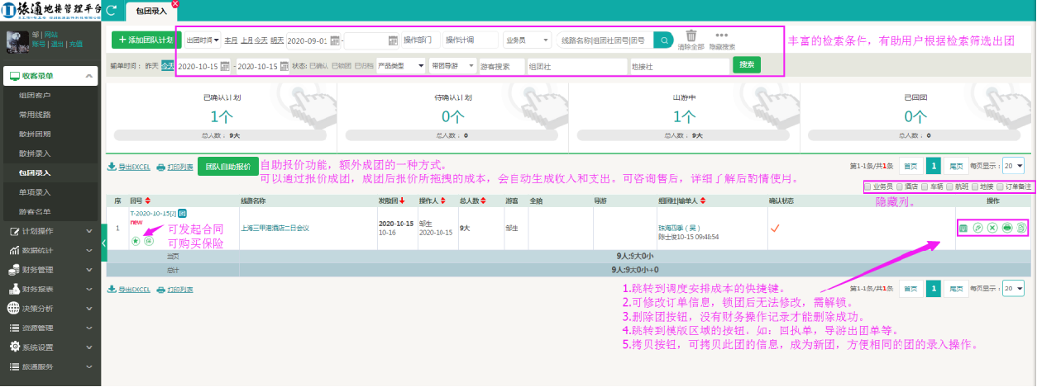
Task: Open calendar icon for first 2020-10-15 entry date
Action: [x=225, y=65]
